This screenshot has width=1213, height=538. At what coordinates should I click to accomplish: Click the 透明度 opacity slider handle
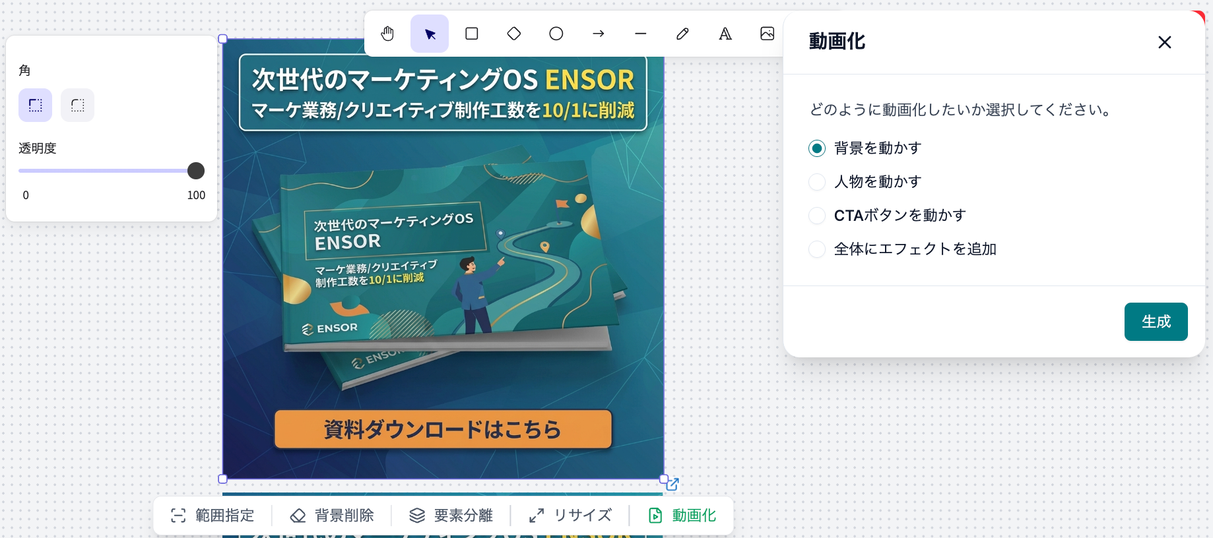pyautogui.click(x=196, y=171)
